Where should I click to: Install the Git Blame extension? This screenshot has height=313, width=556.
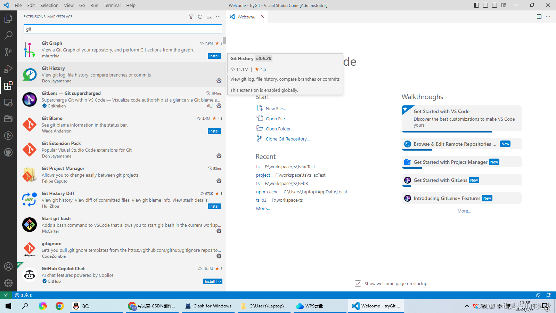tap(214, 131)
